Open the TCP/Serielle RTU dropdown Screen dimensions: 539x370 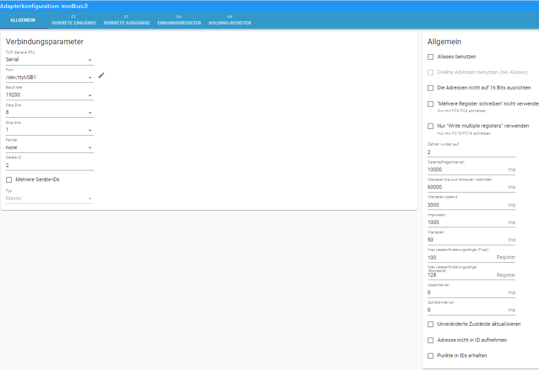[50, 60]
